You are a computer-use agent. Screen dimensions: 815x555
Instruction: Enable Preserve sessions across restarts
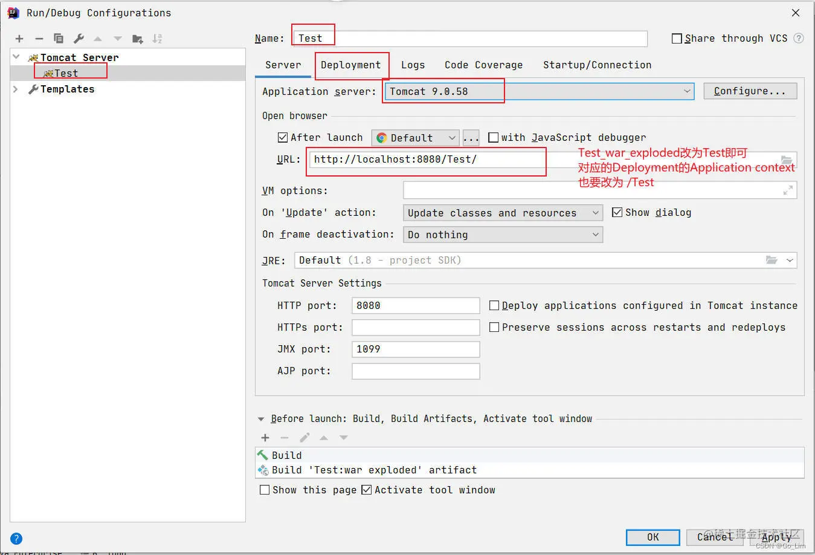pos(494,327)
